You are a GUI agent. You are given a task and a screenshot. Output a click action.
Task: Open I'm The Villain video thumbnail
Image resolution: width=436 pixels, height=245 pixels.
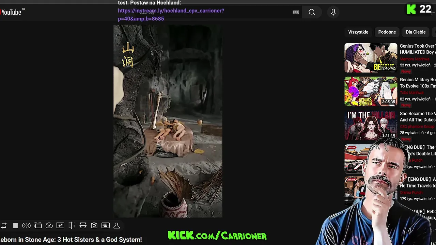[371, 125]
